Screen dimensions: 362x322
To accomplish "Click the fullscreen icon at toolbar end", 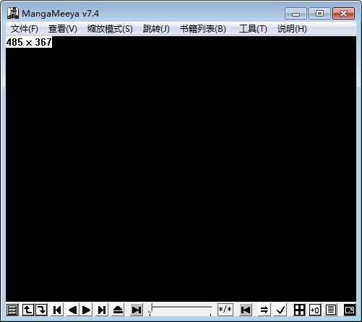I will (x=350, y=310).
